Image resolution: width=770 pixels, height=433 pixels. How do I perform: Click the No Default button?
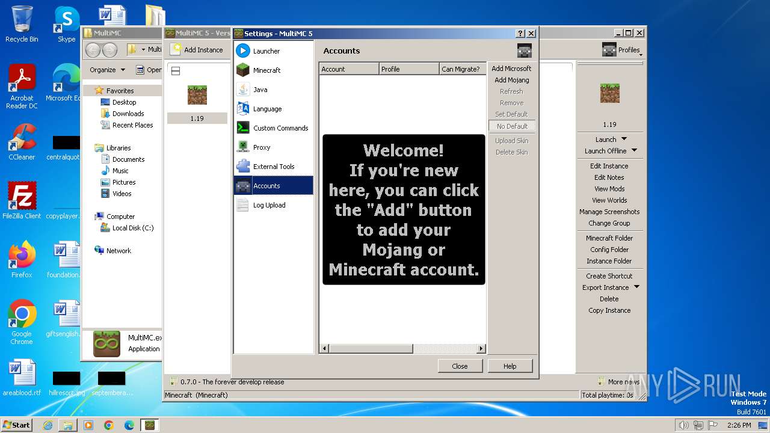pyautogui.click(x=512, y=126)
